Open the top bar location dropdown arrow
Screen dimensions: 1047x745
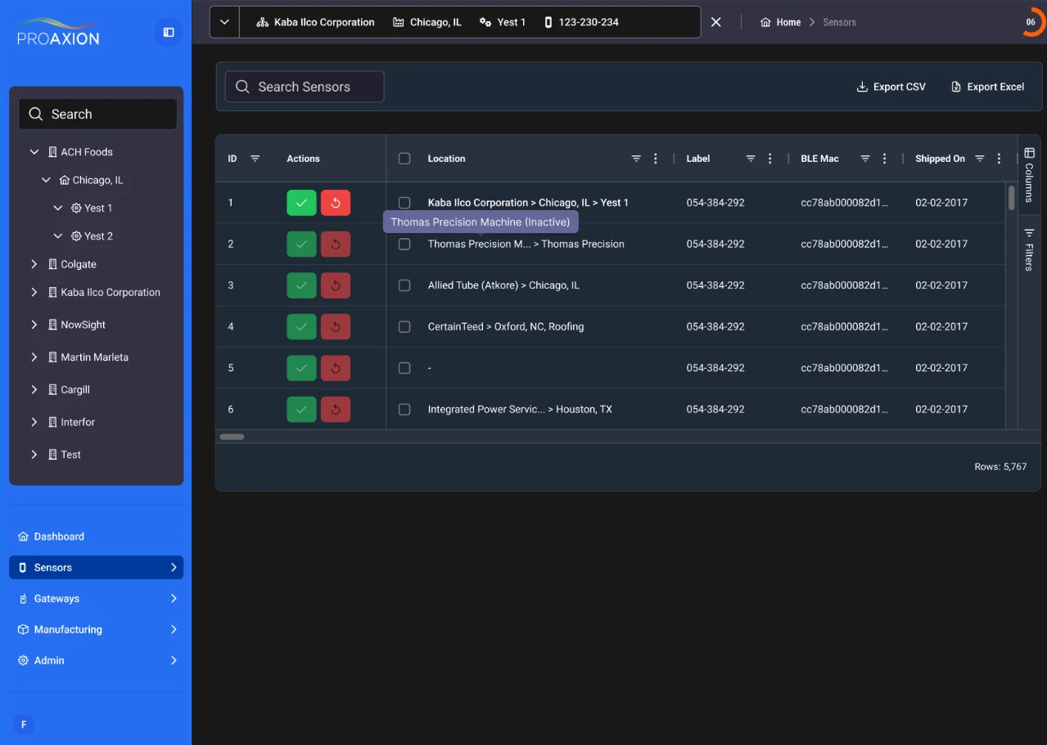pyautogui.click(x=224, y=22)
